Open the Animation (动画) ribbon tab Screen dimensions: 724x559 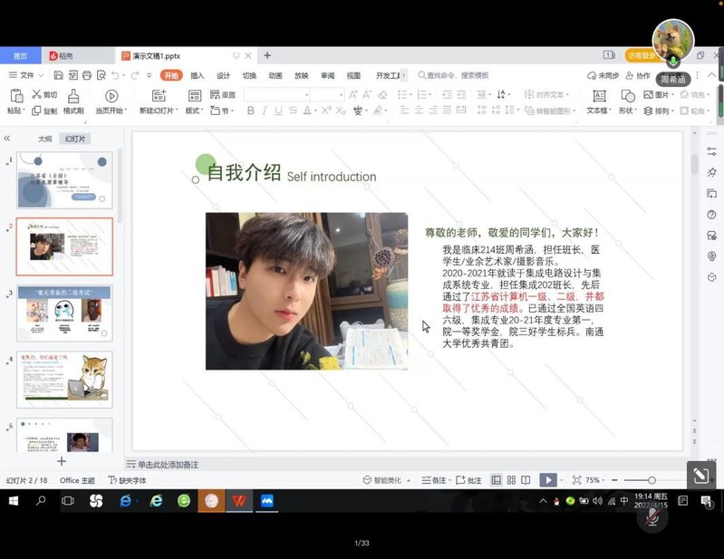(275, 75)
